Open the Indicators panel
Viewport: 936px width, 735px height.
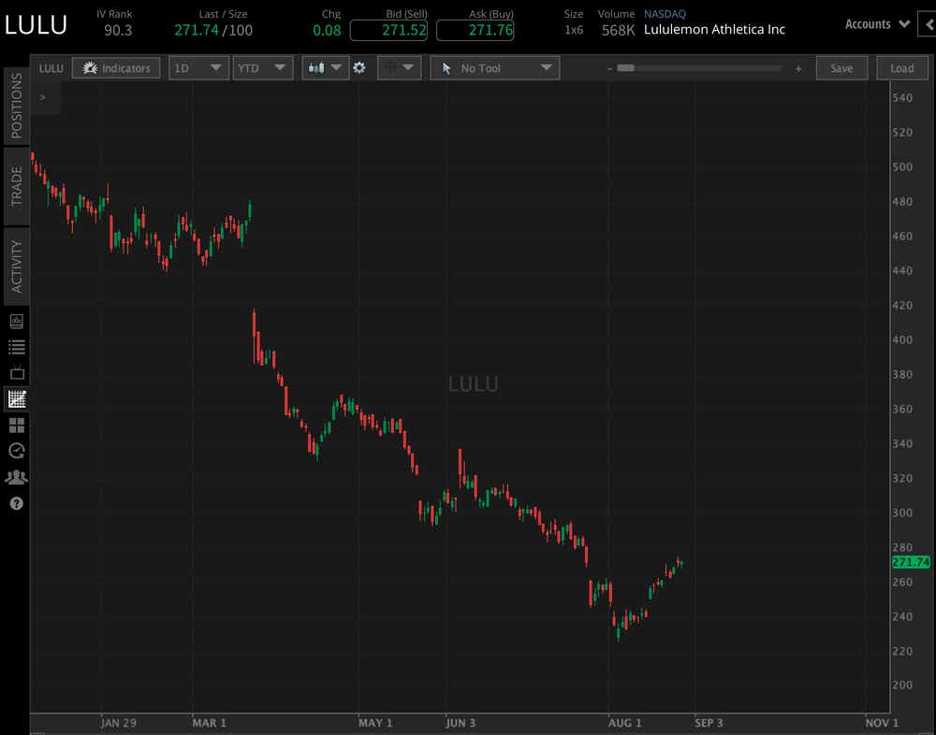click(116, 67)
